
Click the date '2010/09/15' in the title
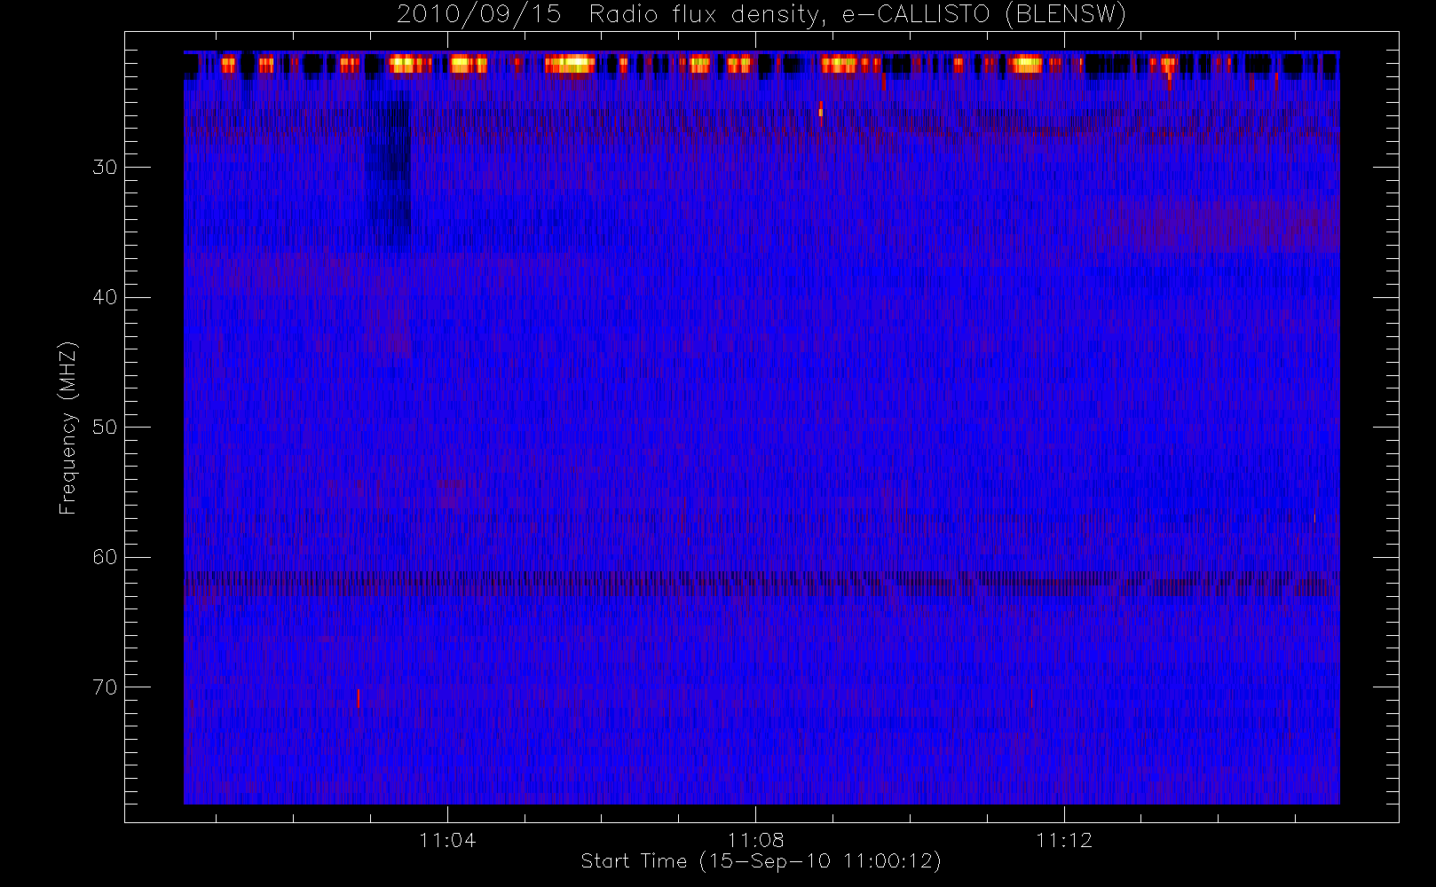479,14
